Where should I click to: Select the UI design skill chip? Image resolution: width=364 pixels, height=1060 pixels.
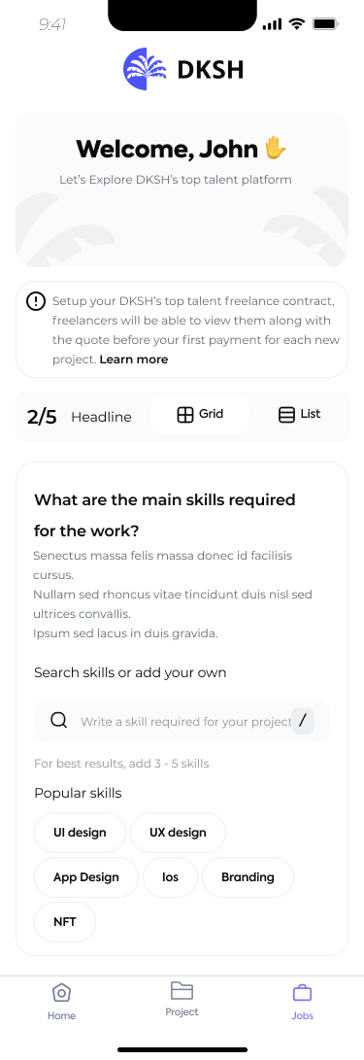tap(80, 833)
